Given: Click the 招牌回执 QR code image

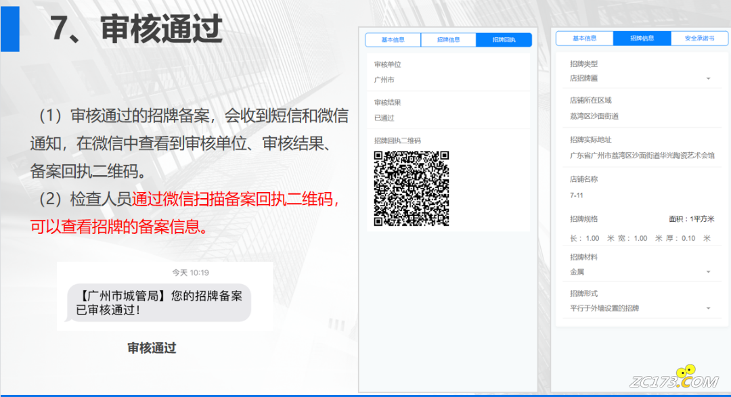Looking at the screenshot, I should tap(412, 189).
